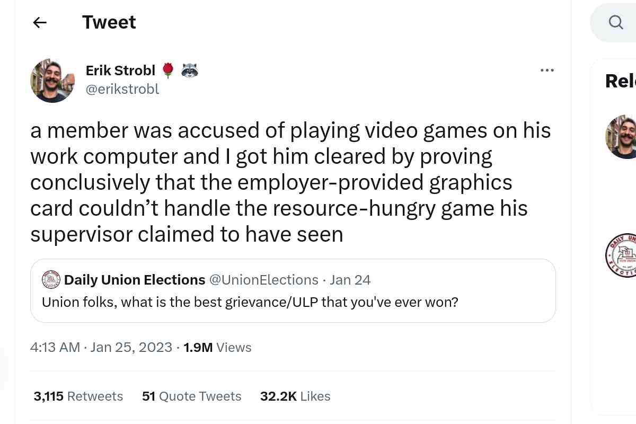The width and height of the screenshot is (636, 424).
Task: Click the search magnifier icon
Action: 616,22
